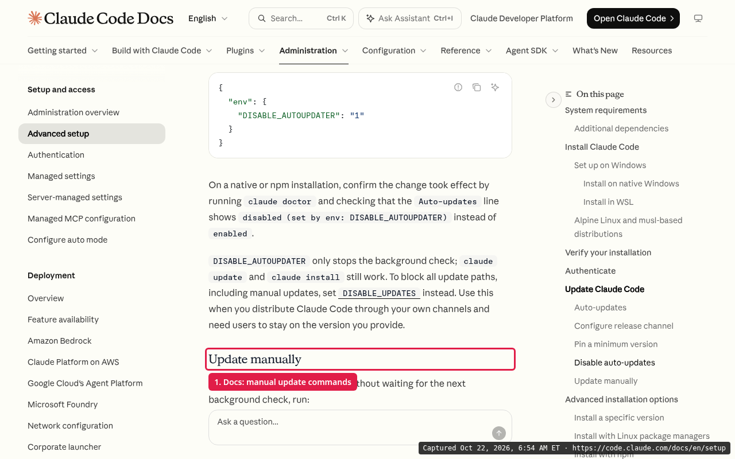
Task: Click the search magnifier icon
Action: pos(262,18)
